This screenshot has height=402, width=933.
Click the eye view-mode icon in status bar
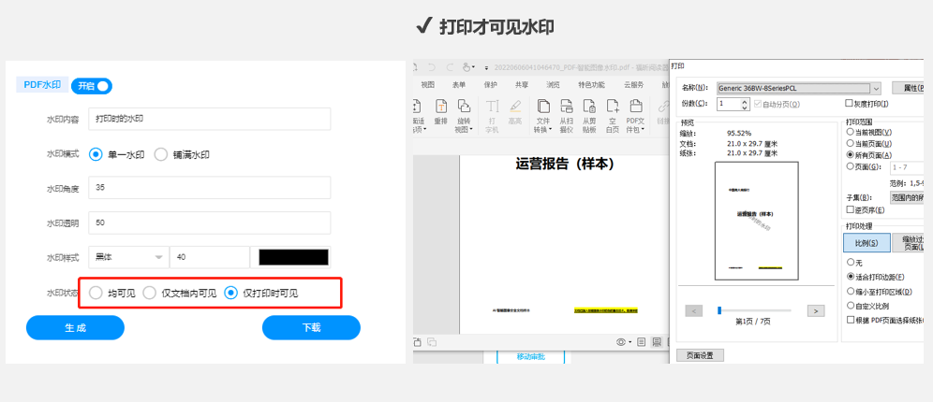click(621, 342)
